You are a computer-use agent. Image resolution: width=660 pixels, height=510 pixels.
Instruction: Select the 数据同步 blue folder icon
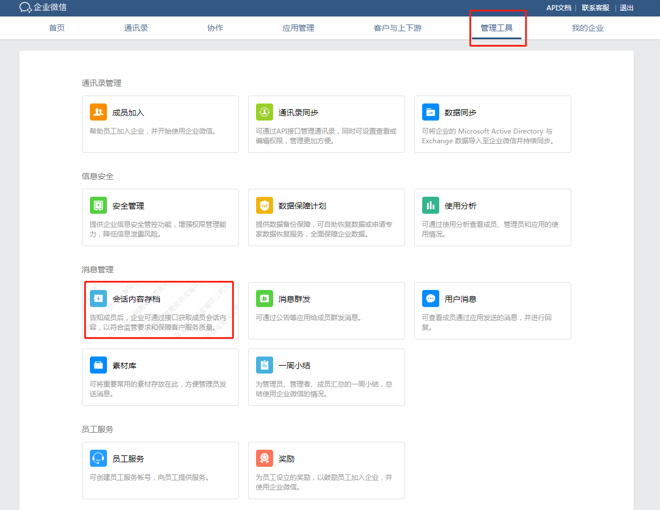tap(431, 112)
